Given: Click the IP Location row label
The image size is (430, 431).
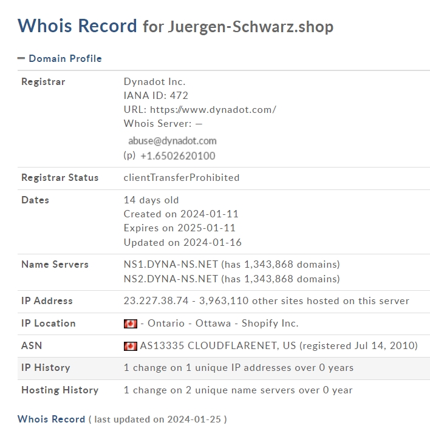Looking at the screenshot, I should point(49,323).
